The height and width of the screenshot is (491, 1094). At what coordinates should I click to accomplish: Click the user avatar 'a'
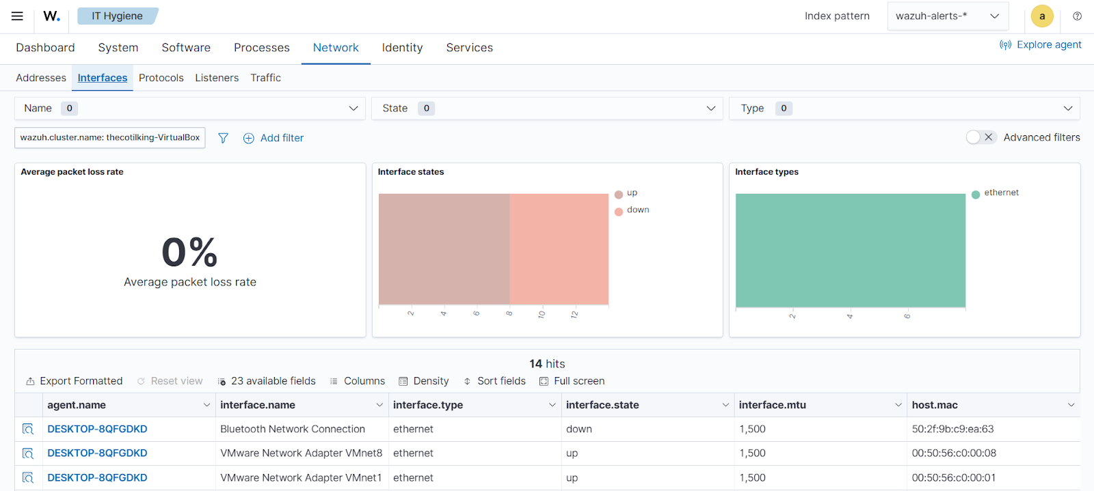1042,16
